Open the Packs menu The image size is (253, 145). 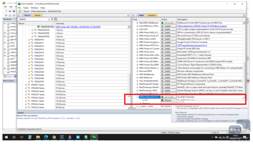coord(26,8)
